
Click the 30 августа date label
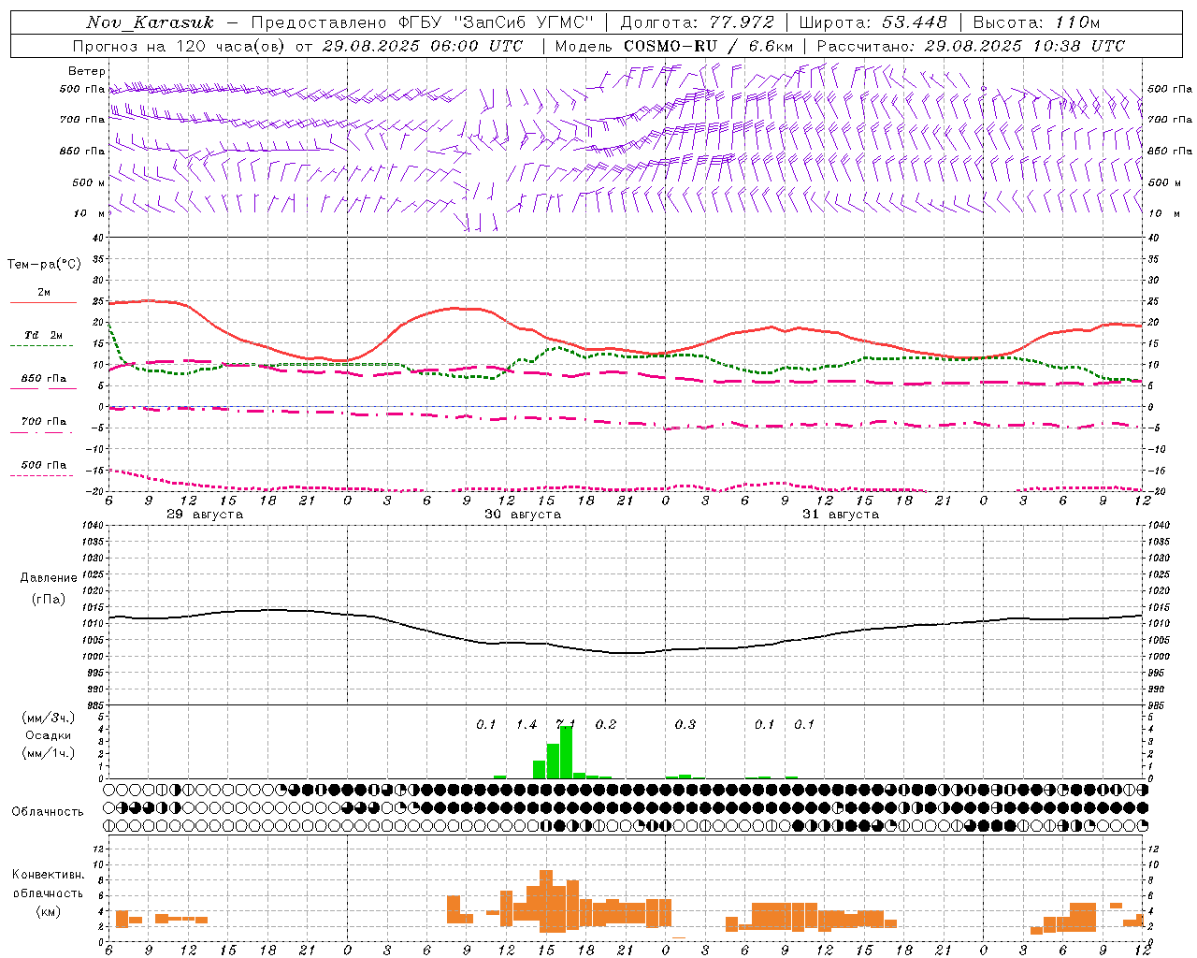coord(523,515)
